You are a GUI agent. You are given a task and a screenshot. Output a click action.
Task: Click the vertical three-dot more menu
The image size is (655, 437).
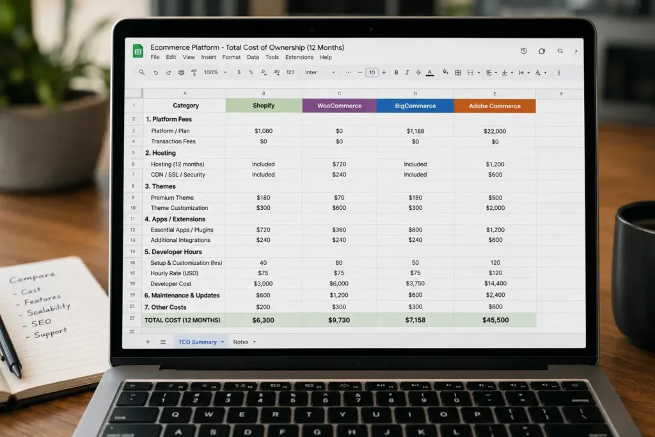[559, 73]
